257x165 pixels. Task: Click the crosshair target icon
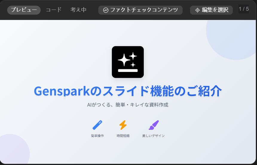[198, 10]
